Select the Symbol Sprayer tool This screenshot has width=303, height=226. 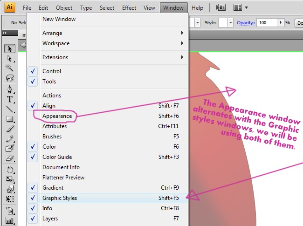tap(10, 211)
